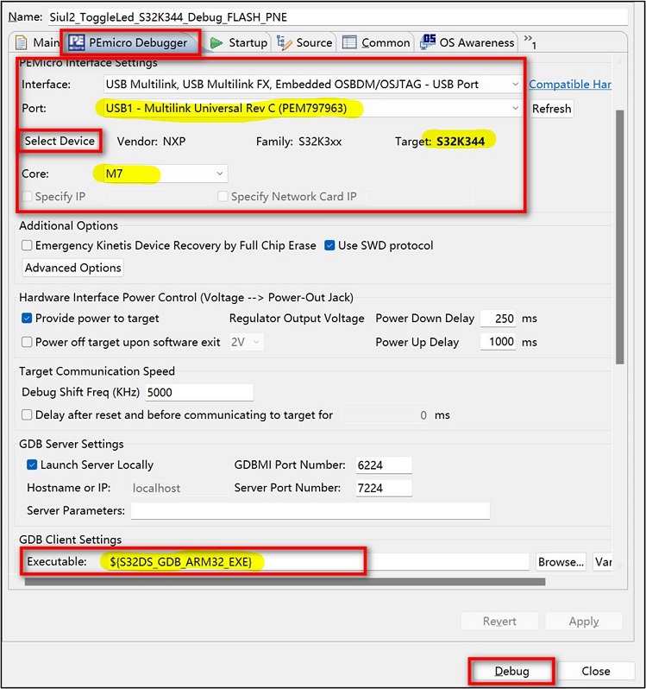Click the Hostname or IP localhost field

point(179,488)
